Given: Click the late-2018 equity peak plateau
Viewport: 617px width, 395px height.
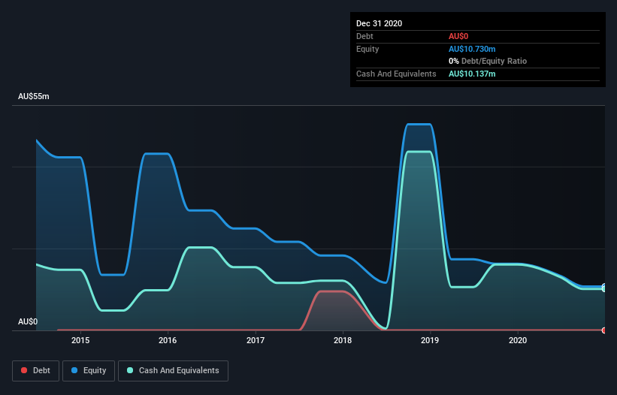Looking at the screenshot, I should (x=419, y=125).
